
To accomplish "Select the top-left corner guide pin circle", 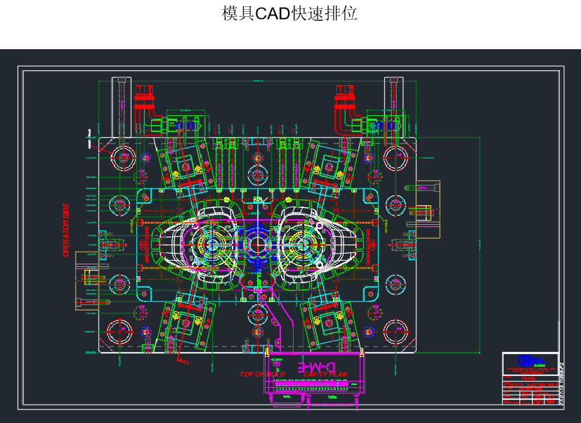I will pyautogui.click(x=123, y=157).
